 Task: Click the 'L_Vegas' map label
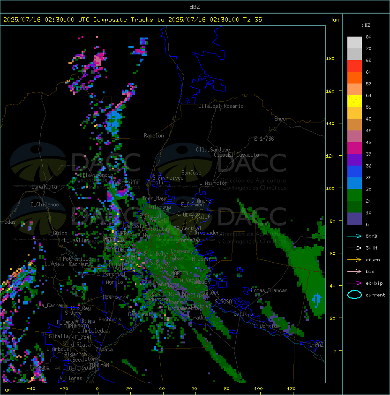click(54, 264)
